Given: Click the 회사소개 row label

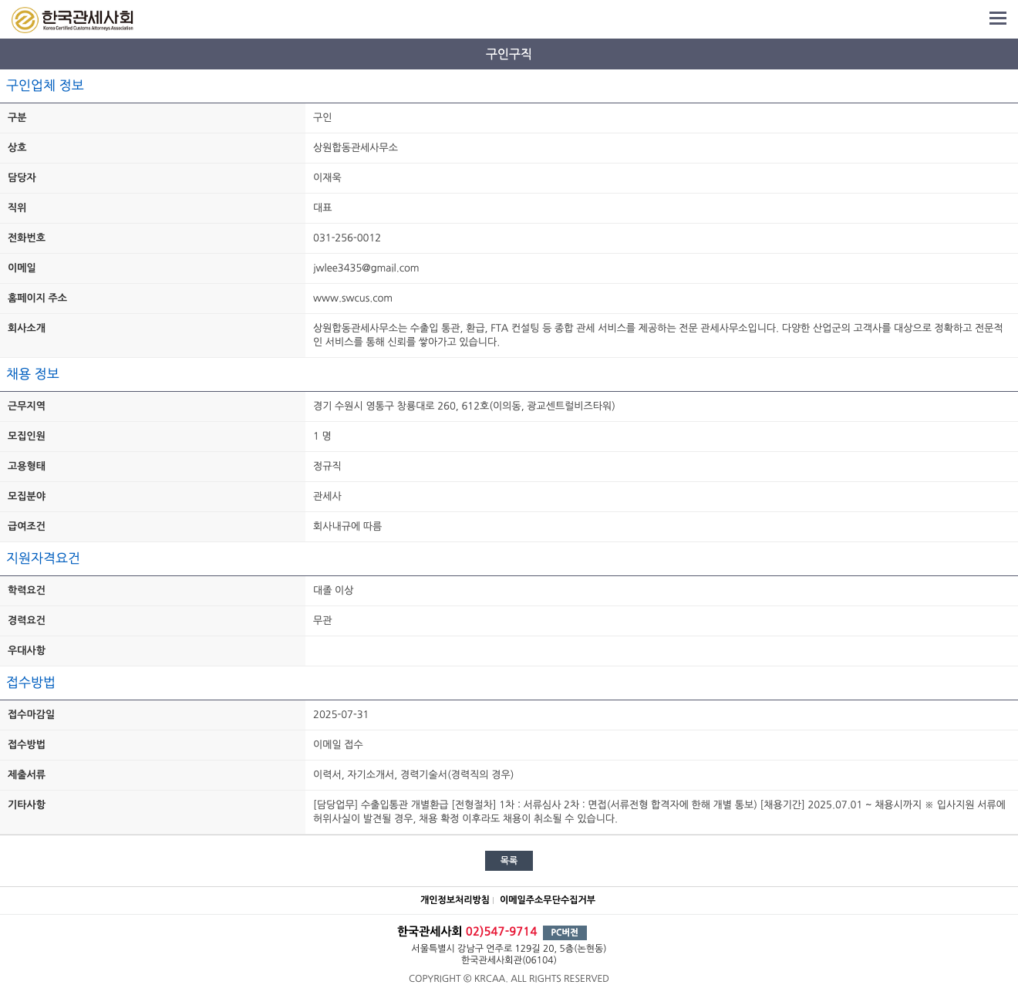Looking at the screenshot, I should tap(26, 328).
